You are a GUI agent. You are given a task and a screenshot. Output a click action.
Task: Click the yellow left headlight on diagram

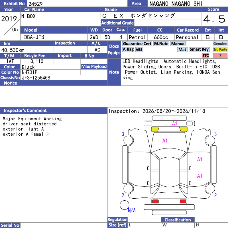(155, 129)
